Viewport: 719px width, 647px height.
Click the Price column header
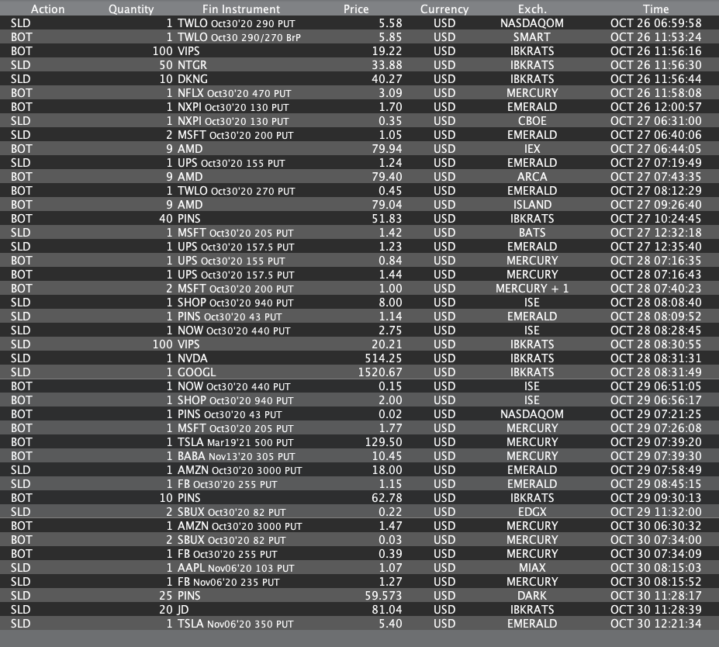pos(356,9)
